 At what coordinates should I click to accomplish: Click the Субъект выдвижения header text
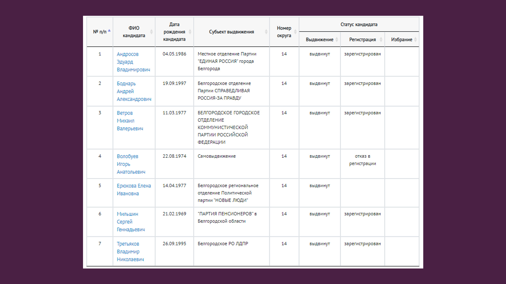tap(231, 32)
